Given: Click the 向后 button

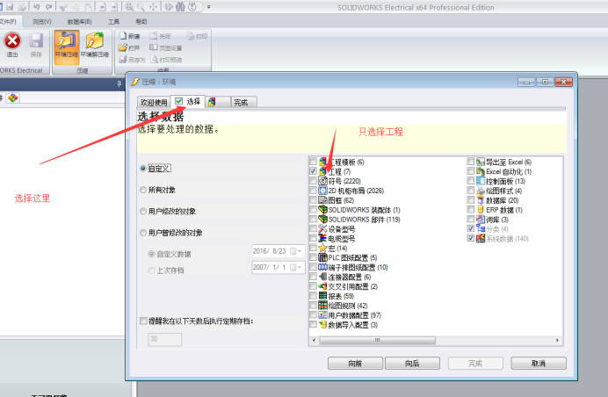Looking at the screenshot, I should [412, 364].
